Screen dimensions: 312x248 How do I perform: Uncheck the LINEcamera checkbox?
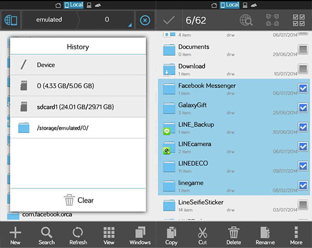pos(303,147)
